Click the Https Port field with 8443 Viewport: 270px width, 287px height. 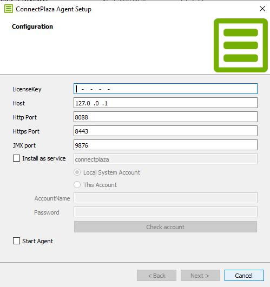(166, 131)
